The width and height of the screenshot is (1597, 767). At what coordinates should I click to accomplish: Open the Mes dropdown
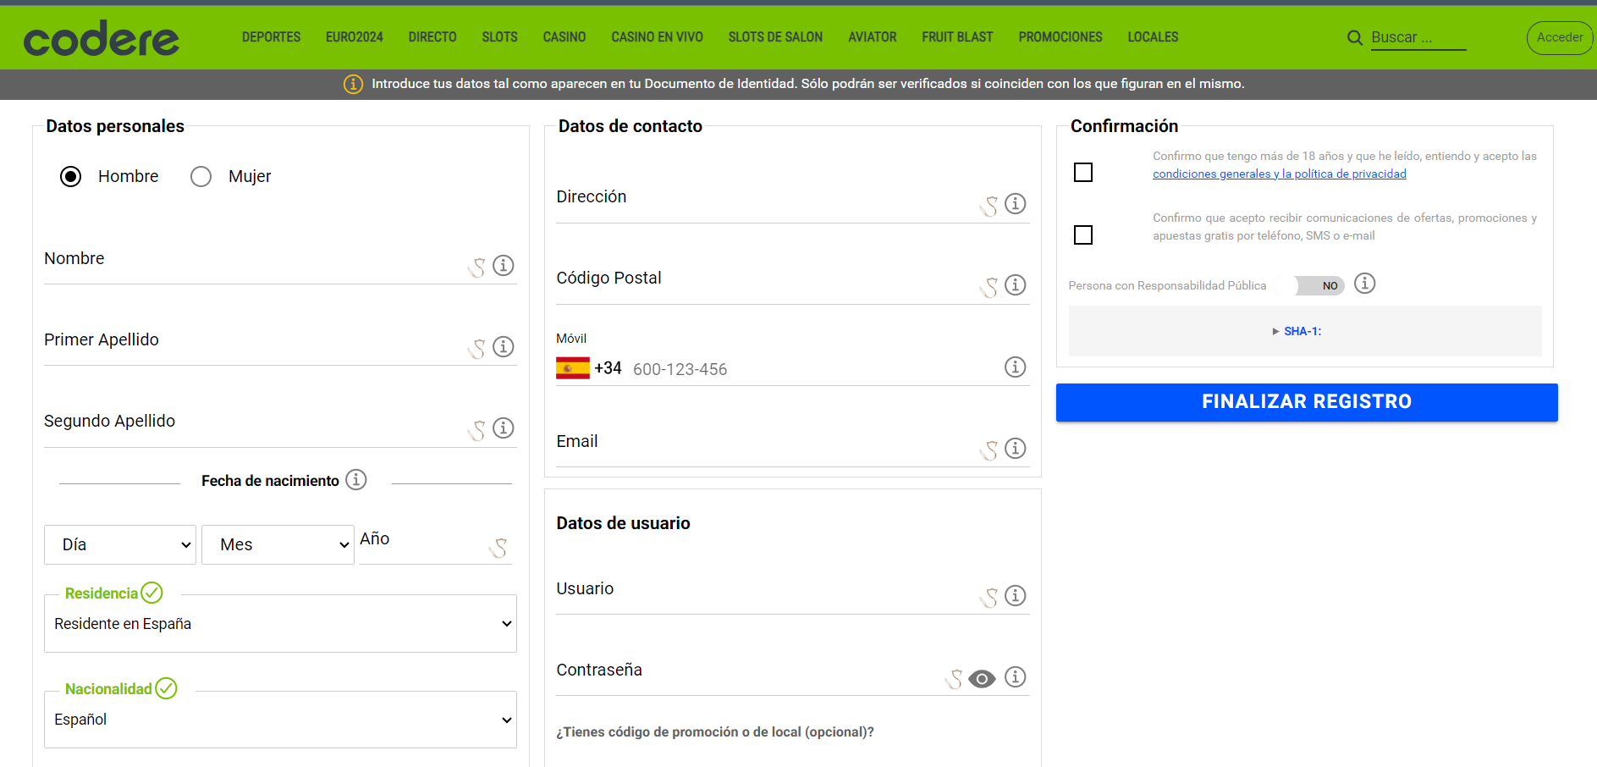[x=278, y=544]
